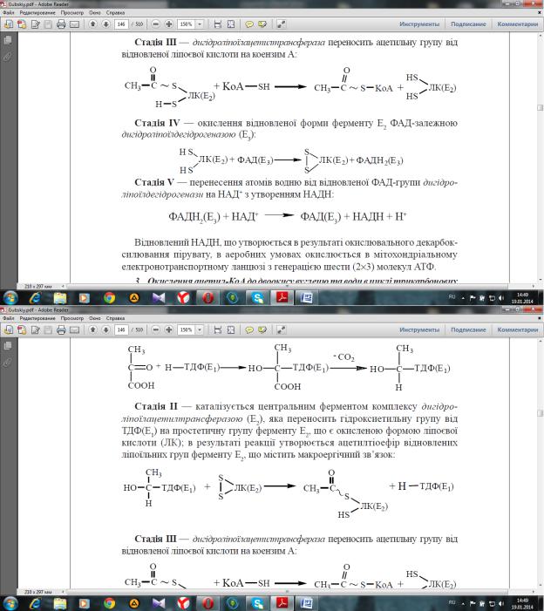Open Справка menu in upper window
Viewport: 544px width, 611px height.
point(115,12)
